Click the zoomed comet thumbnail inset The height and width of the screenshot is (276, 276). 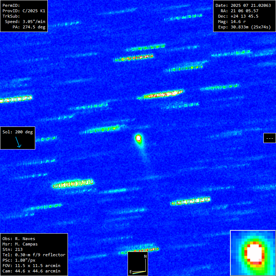click(253, 253)
